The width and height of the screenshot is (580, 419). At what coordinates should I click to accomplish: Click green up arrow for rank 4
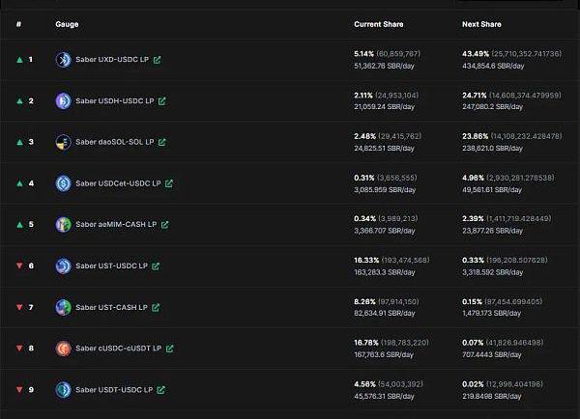19,183
